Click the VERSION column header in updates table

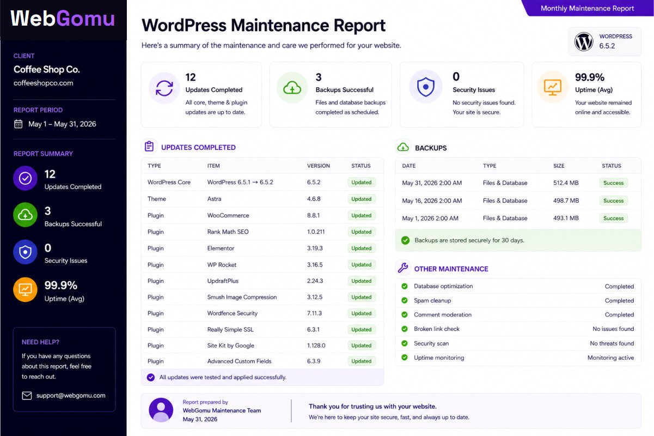[x=319, y=166]
